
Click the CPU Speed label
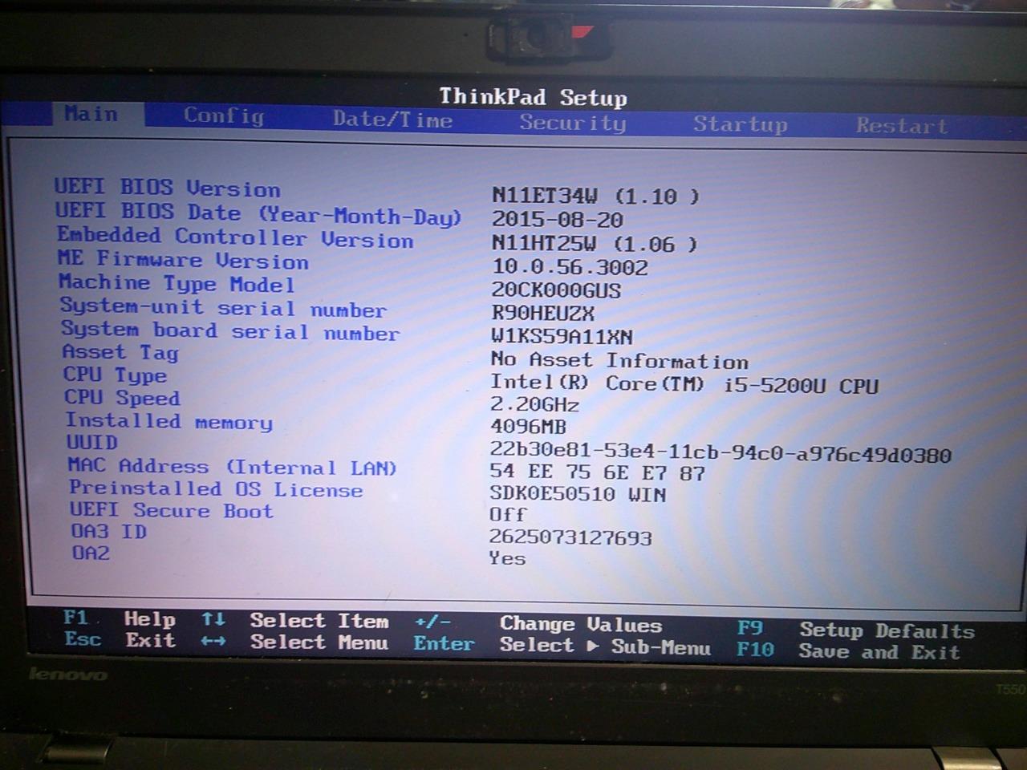[x=122, y=397]
